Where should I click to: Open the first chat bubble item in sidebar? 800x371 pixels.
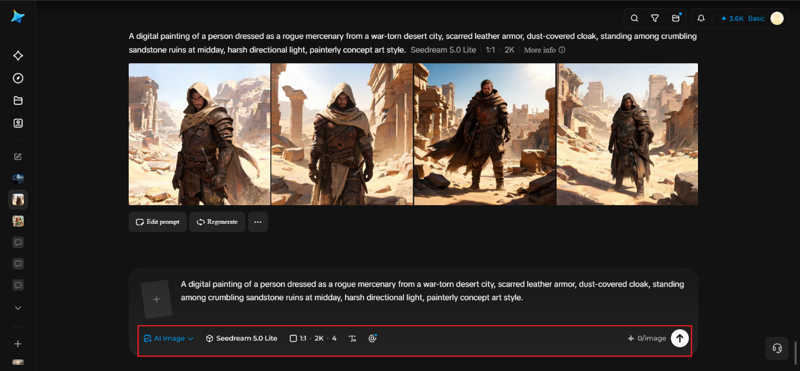(x=18, y=242)
